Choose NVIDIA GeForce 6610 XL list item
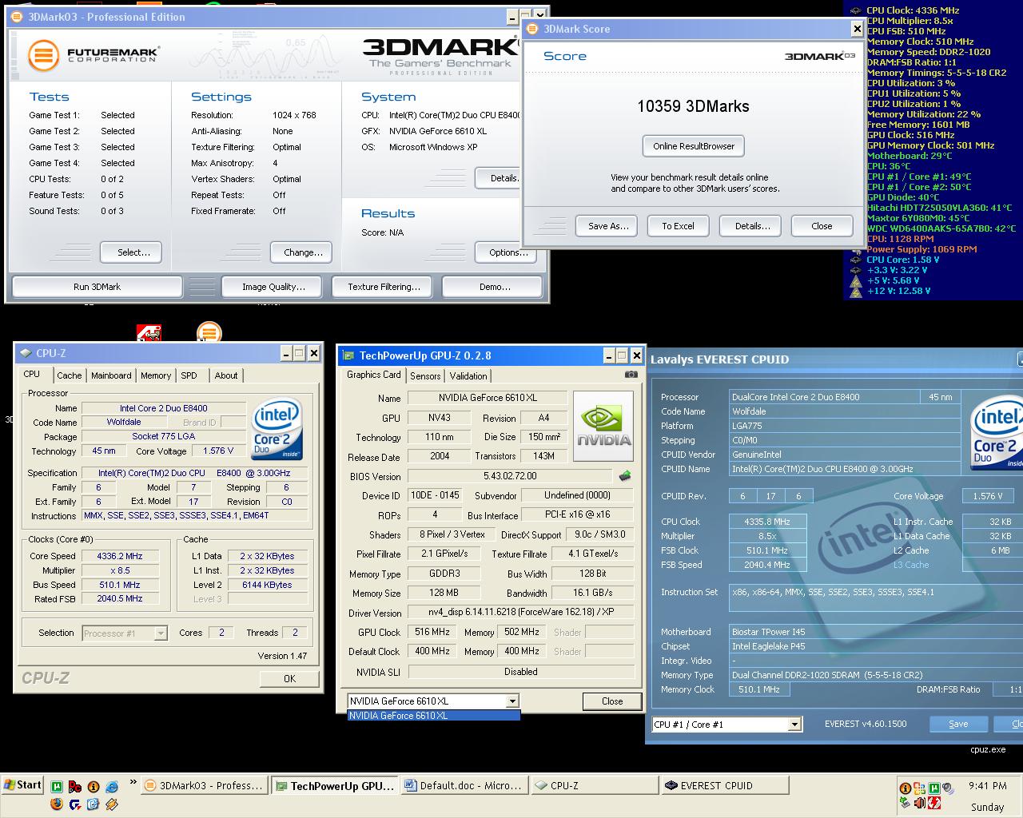1023x818 pixels. pos(434,716)
